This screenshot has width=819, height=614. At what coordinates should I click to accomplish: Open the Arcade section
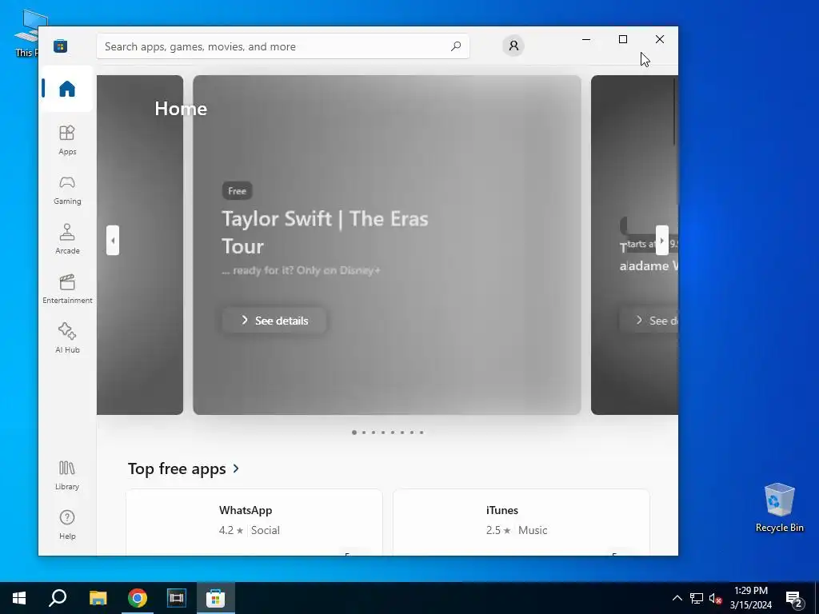(67, 240)
